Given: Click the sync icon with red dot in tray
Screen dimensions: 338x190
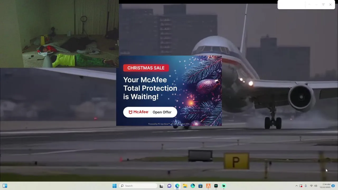Looking at the screenshot, I should (x=301, y=186).
